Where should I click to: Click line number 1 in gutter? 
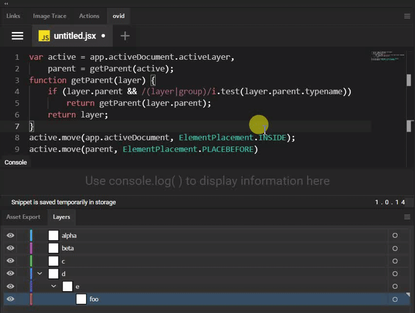point(17,57)
